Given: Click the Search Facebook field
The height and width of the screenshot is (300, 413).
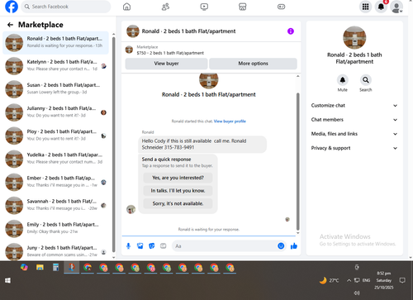Looking at the screenshot, I should pos(66,7).
